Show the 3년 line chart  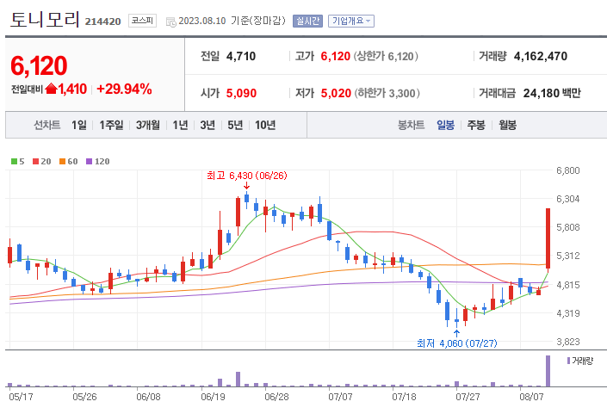point(207,125)
